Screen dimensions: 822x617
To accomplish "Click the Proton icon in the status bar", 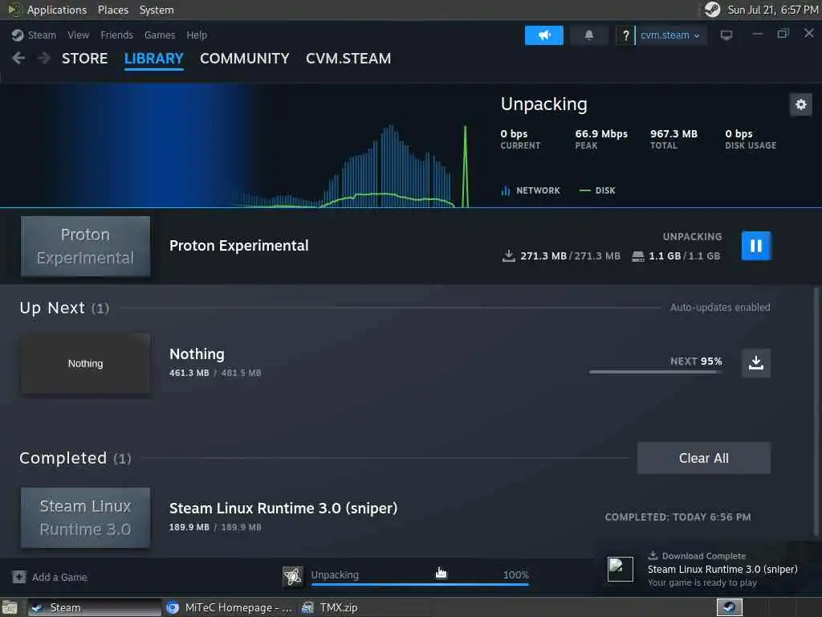I will click(292, 576).
